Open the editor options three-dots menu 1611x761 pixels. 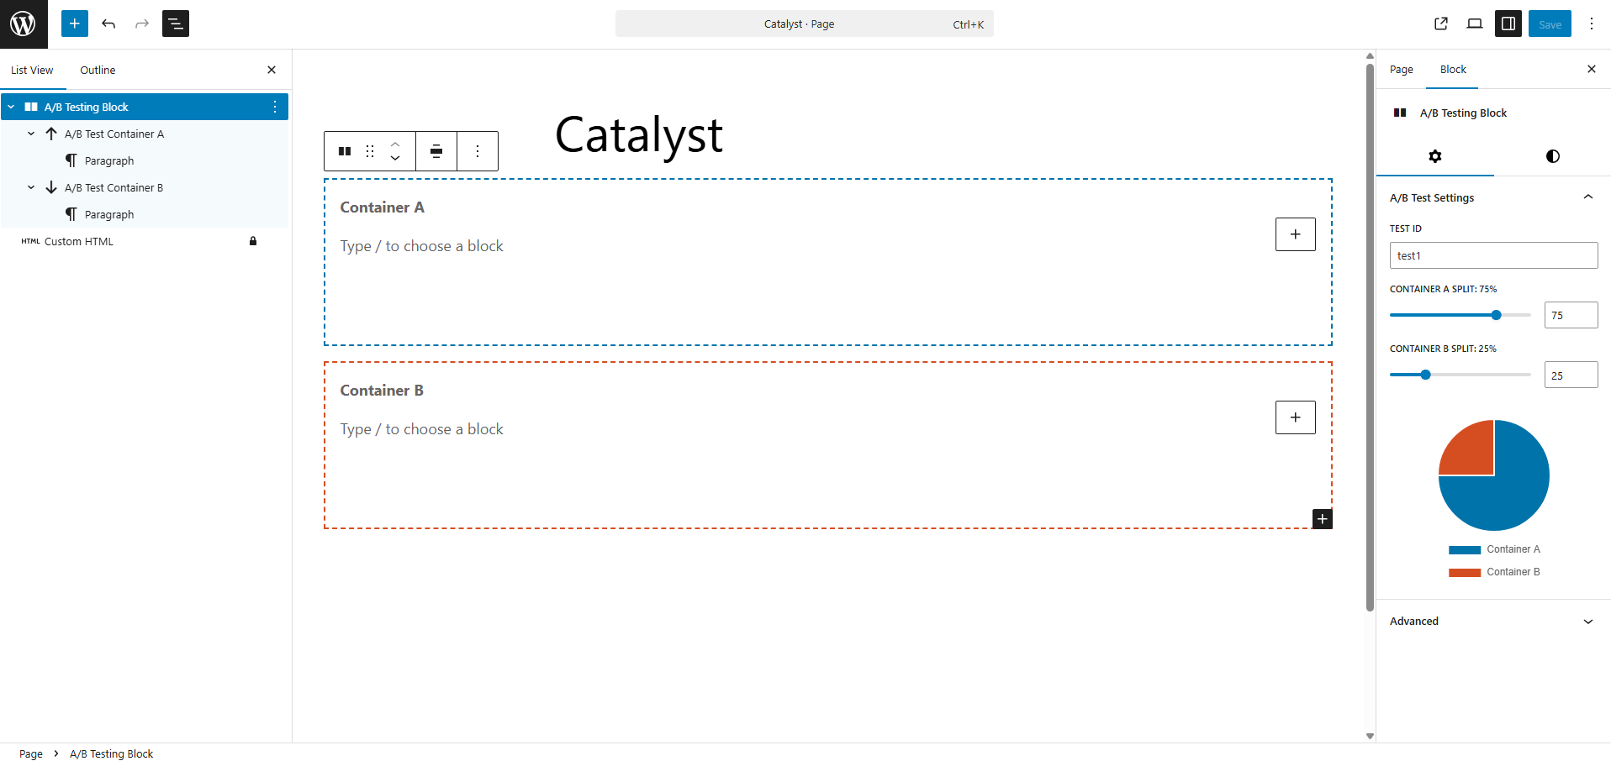tap(1592, 24)
